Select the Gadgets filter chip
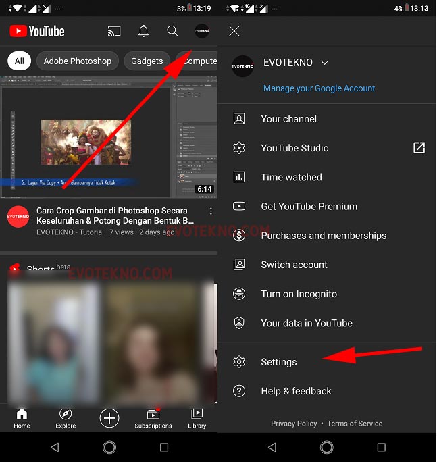Viewport: 437px width, 462px height. (147, 61)
